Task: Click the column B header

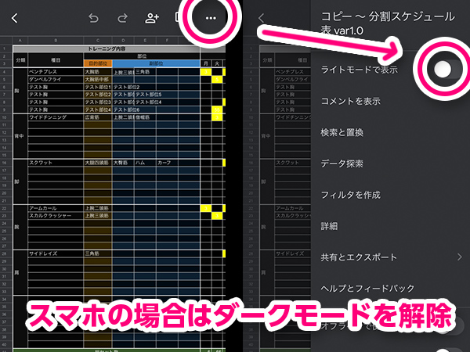Action: [x=55, y=41]
